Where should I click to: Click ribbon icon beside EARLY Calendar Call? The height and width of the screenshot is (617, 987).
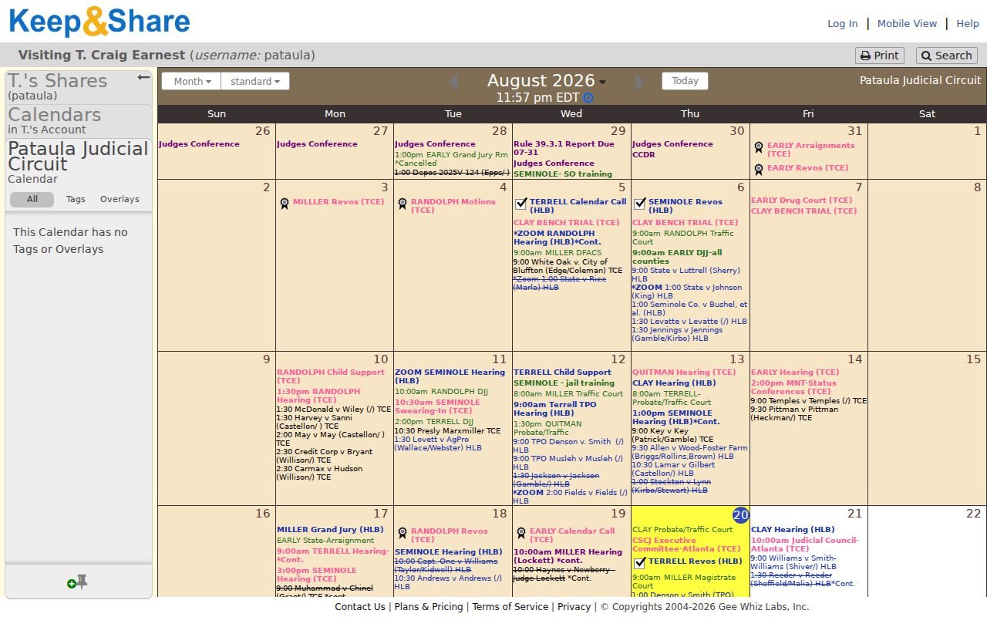[520, 533]
